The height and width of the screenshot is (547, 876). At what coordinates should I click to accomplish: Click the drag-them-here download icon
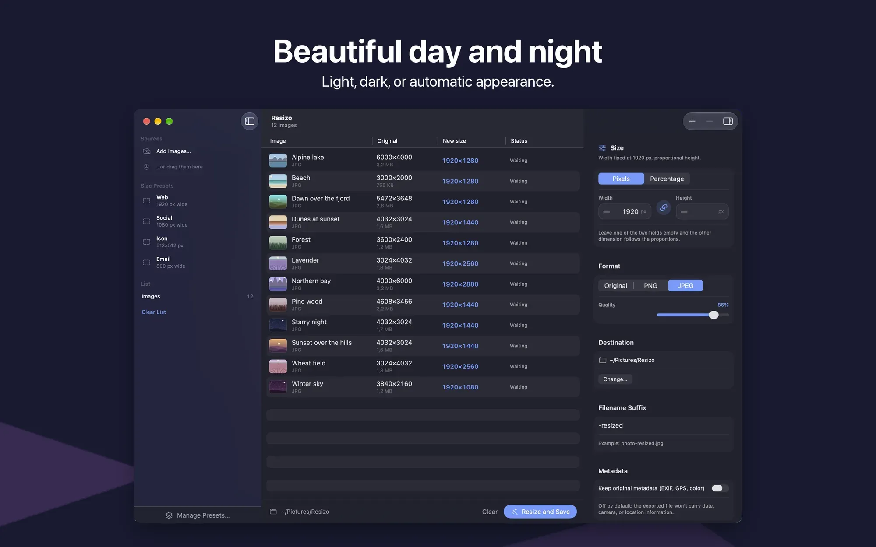147,167
